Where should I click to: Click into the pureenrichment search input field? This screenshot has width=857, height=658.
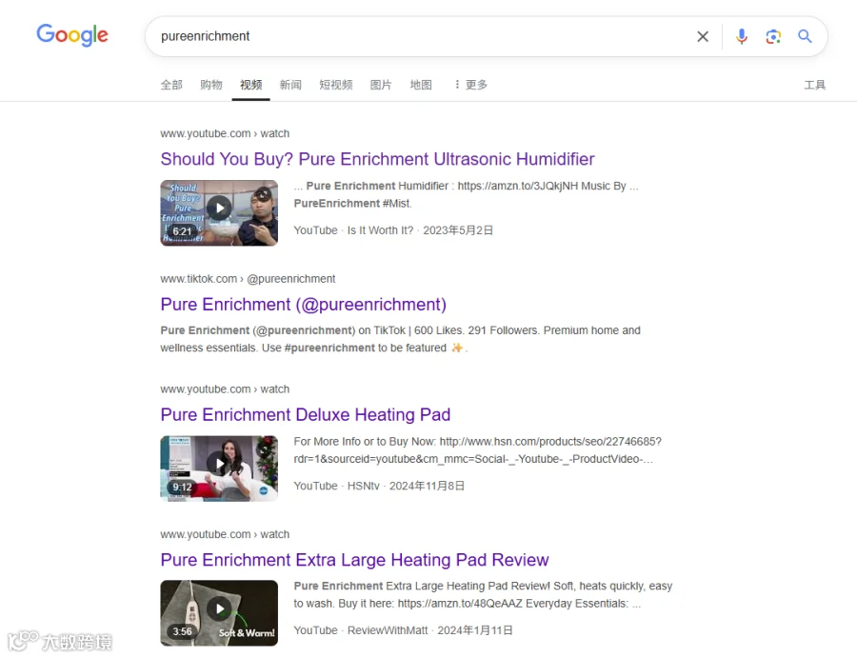(x=421, y=36)
